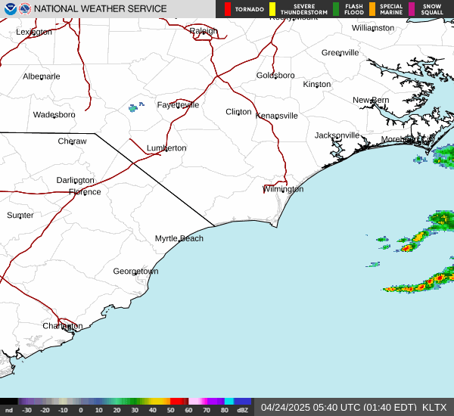Click the -30 value on dBZ scale
The width and height of the screenshot is (454, 416).
coord(26,410)
